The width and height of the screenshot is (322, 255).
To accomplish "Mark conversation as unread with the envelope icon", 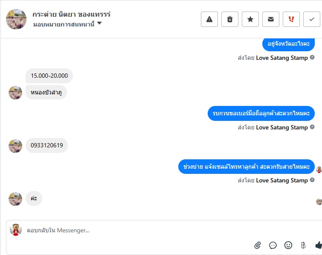I will click(271, 19).
